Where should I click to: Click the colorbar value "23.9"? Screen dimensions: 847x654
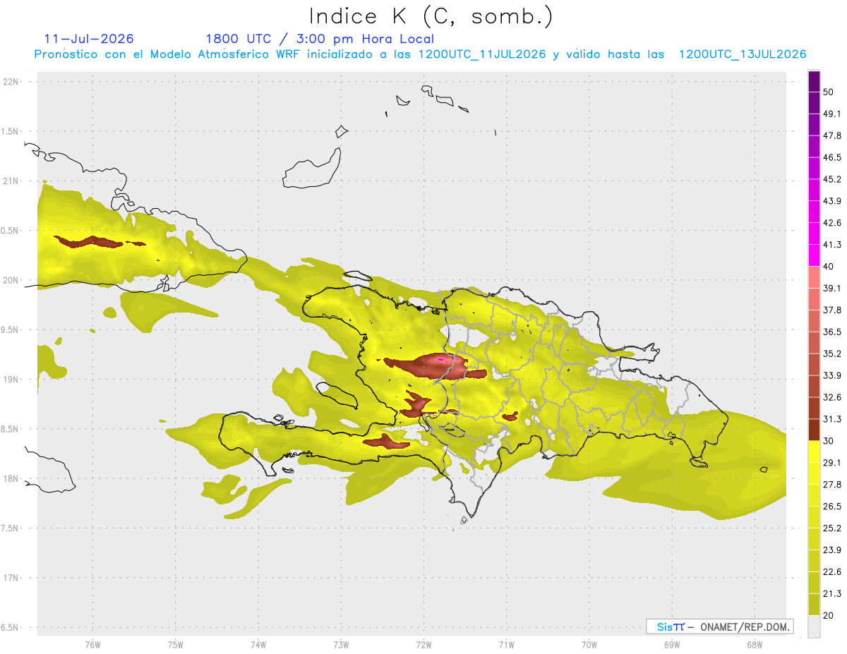pyautogui.click(x=832, y=550)
